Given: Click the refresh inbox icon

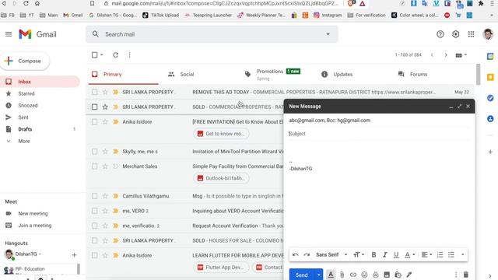Looking at the screenshot, I should coord(116,55).
